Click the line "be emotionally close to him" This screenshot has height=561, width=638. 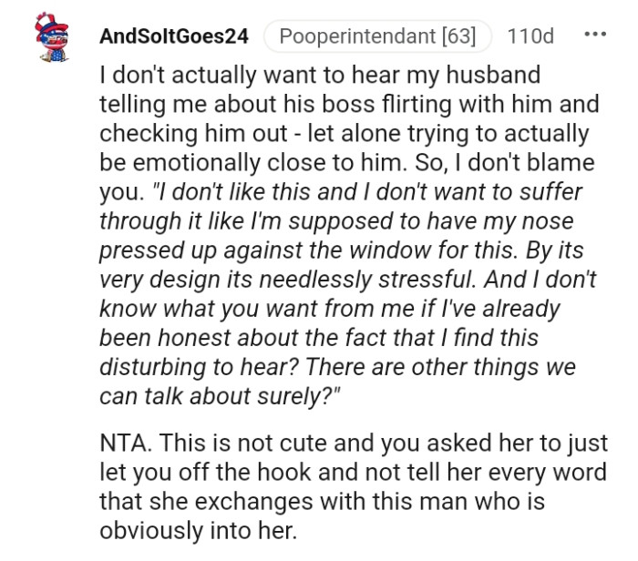click(x=346, y=164)
